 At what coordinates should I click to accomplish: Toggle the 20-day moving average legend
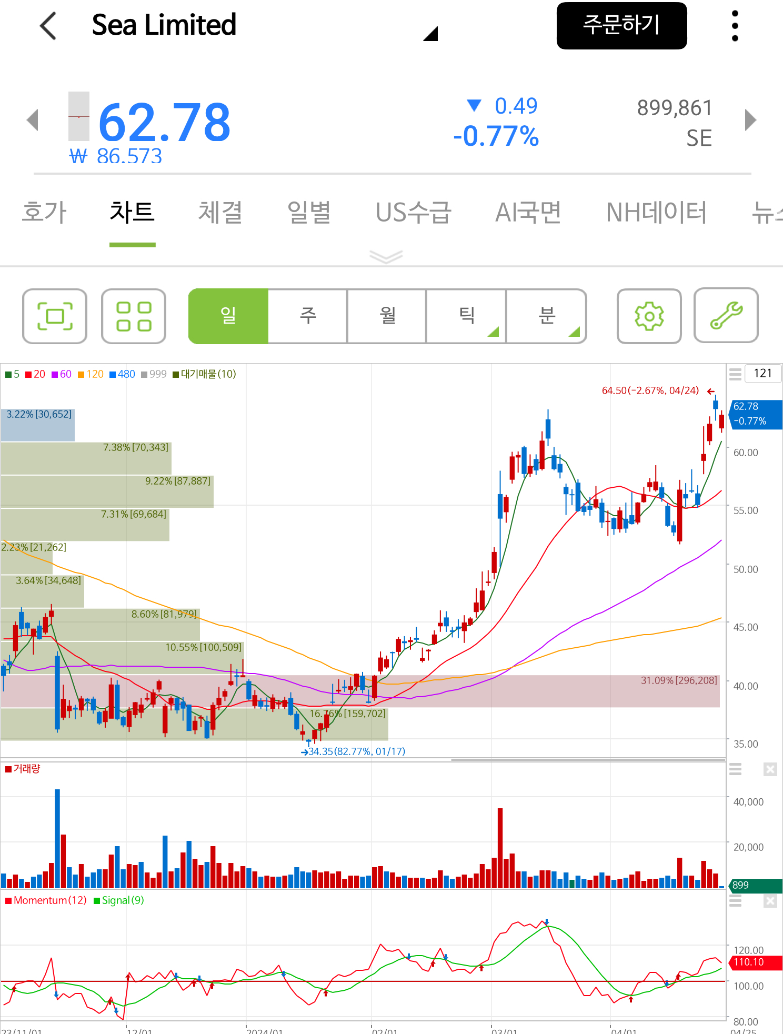click(35, 374)
